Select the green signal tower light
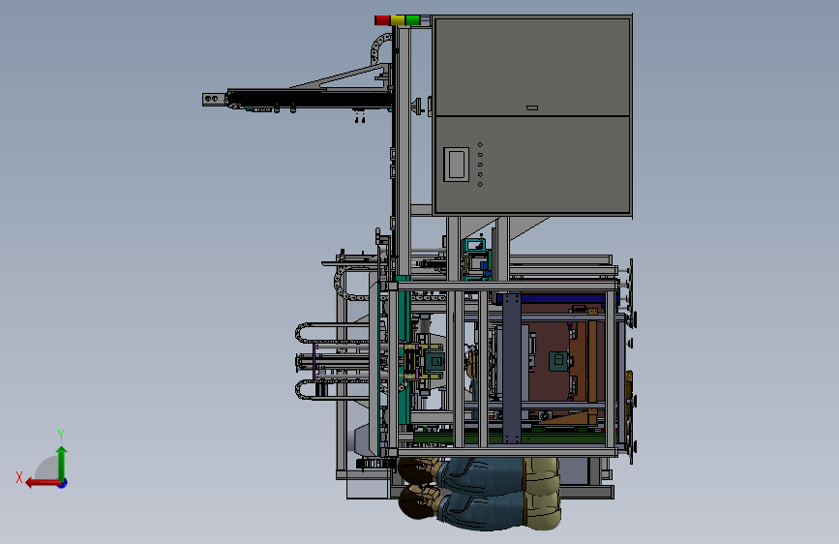Screen dimensions: 839x544 [x=412, y=20]
